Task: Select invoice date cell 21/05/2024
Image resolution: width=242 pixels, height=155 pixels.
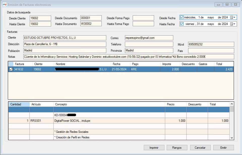Action: point(121,69)
